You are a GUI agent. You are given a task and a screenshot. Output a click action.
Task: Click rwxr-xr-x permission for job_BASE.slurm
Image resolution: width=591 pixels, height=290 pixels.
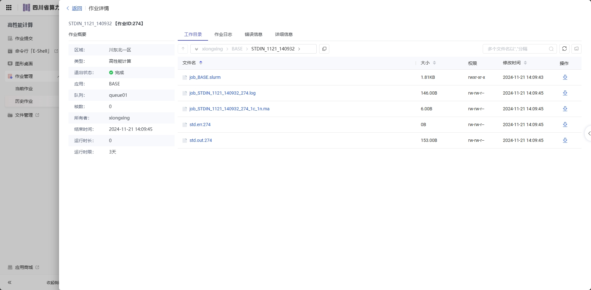coord(477,77)
